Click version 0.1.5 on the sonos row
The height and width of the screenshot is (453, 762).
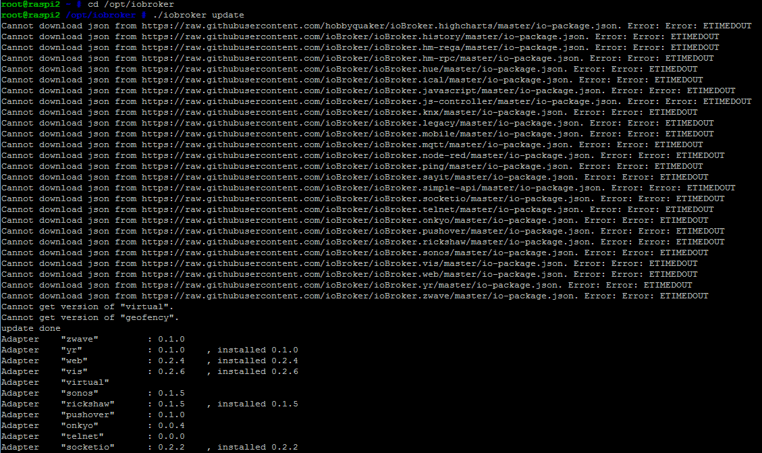coord(171,393)
